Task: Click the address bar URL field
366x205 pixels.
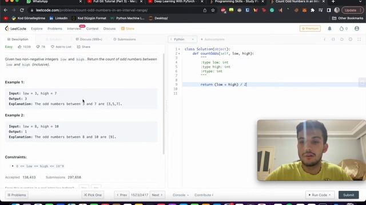Action: coord(117,10)
